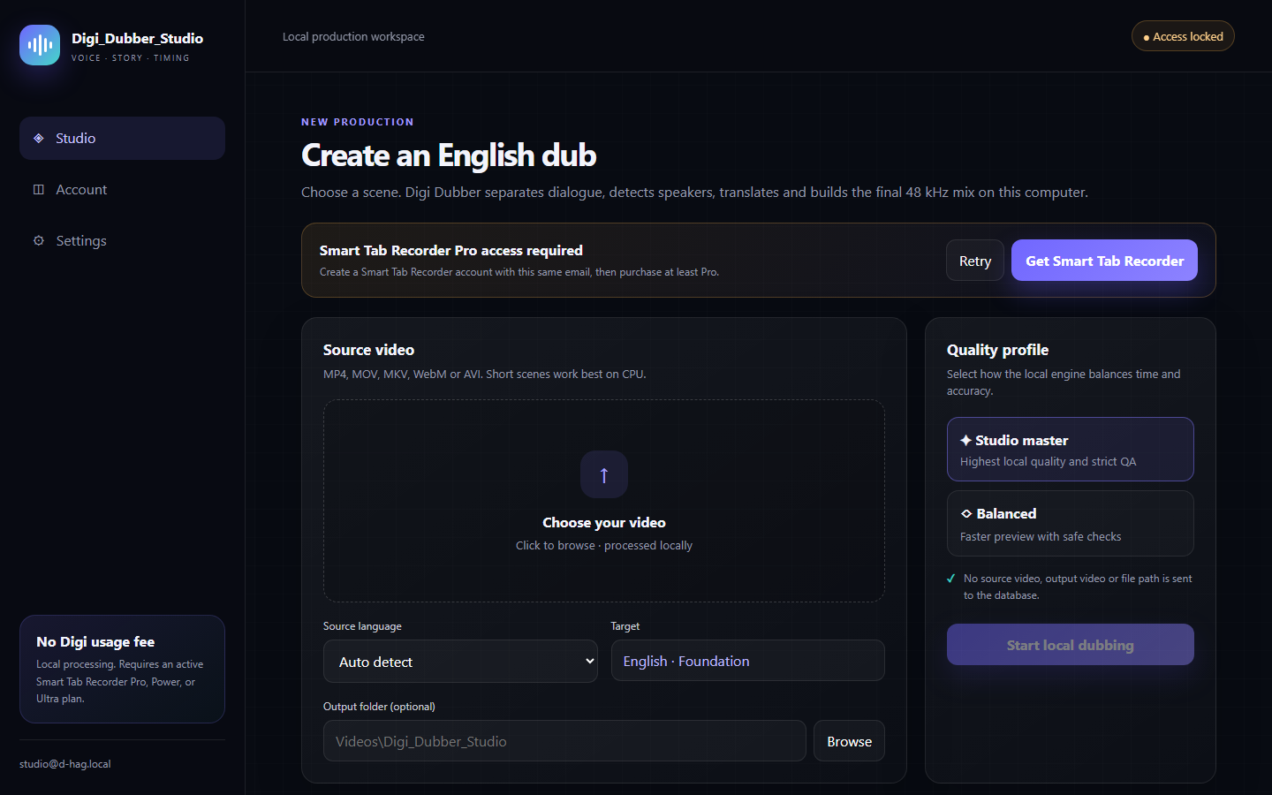
Task: Click Start local dubbing button
Action: [1070, 645]
